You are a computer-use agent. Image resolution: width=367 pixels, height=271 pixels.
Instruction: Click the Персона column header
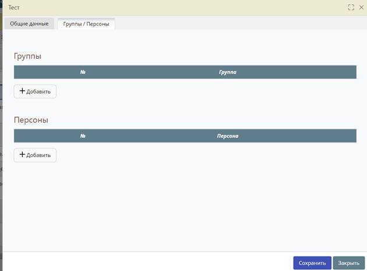pyautogui.click(x=228, y=135)
